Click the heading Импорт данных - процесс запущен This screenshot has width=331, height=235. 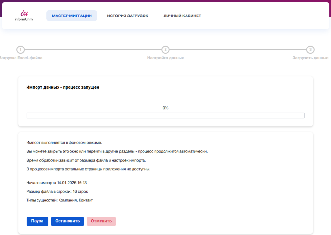click(x=63, y=87)
